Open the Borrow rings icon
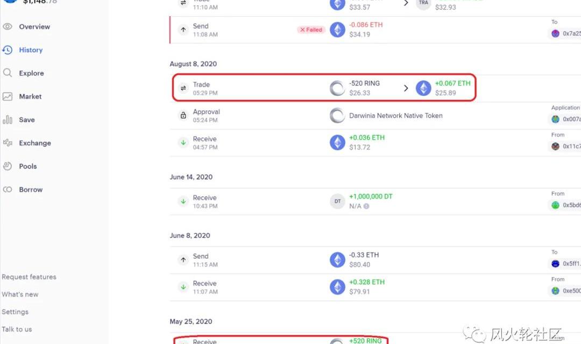This screenshot has width=581, height=344. pos(8,189)
